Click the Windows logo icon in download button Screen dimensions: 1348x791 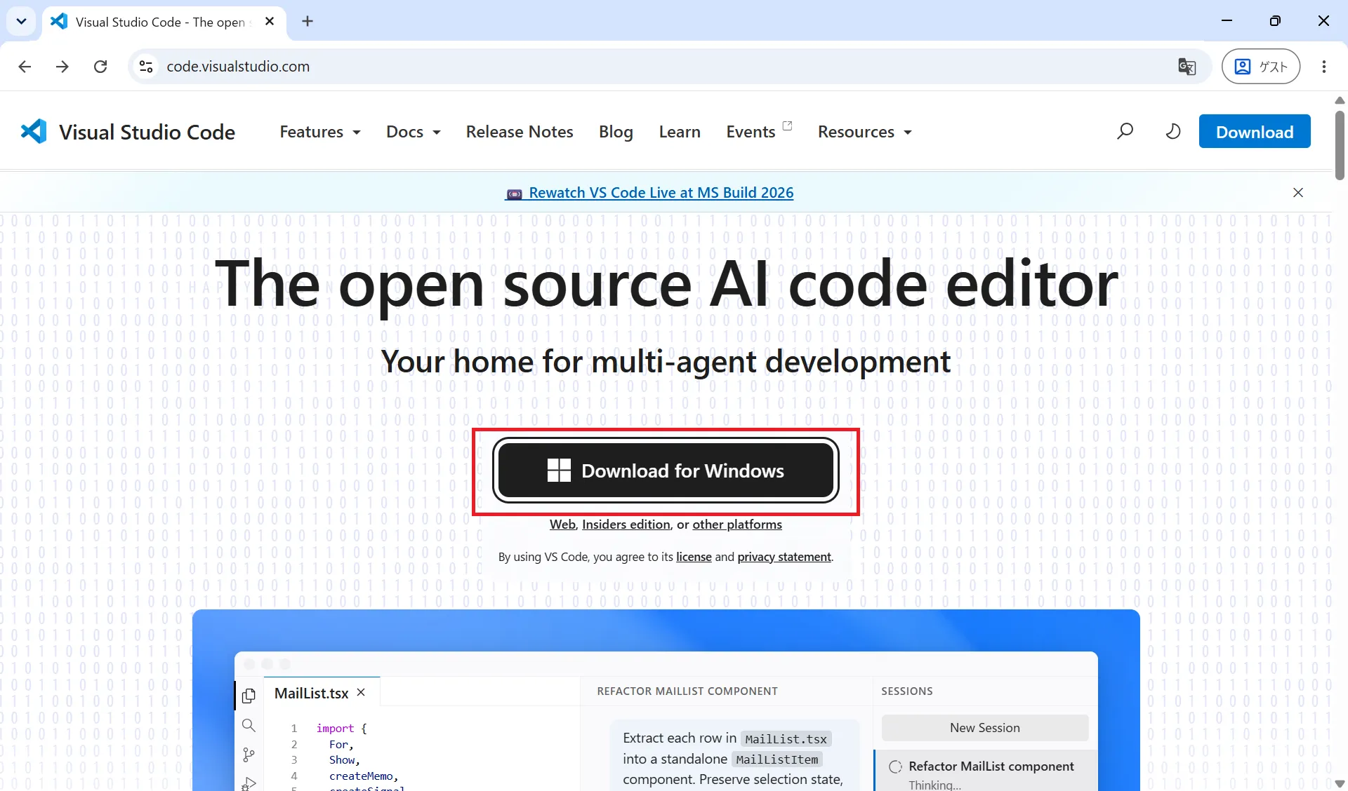point(559,471)
